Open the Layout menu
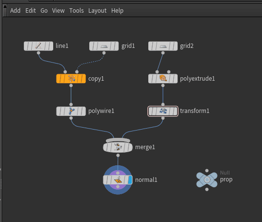Screen dimensions: 262x222 tap(97, 11)
